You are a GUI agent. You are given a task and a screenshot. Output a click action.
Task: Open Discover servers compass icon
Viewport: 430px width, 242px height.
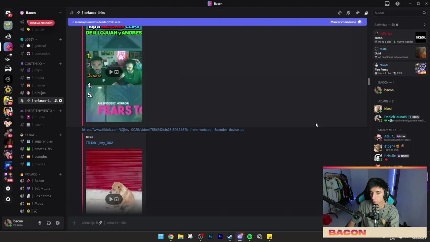coord(8,199)
